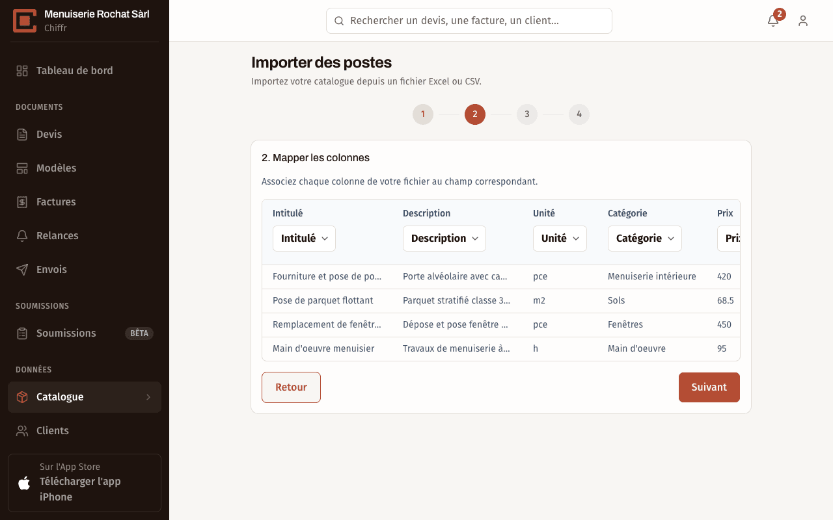This screenshot has height=520, width=833.
Task: Click the 'Menuiserie intérieure' category cell
Action: coord(652,277)
